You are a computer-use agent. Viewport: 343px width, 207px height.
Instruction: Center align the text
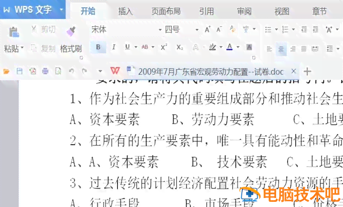coord(281,49)
